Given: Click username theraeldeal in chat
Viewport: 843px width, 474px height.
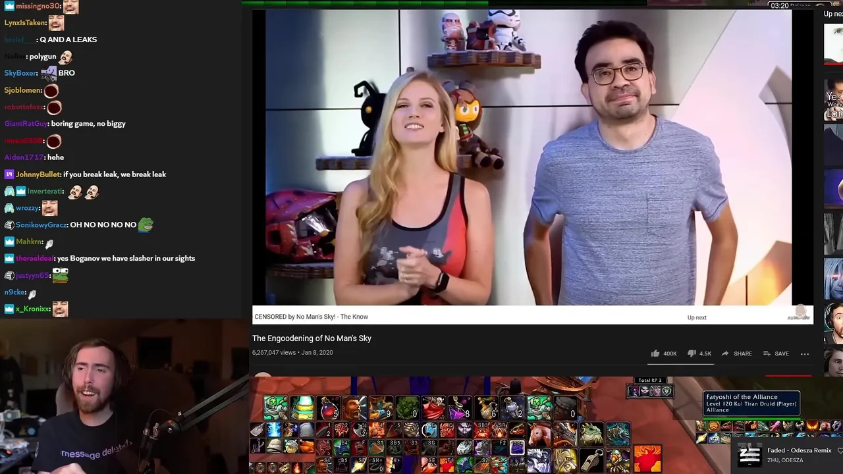Looking at the screenshot, I should [x=35, y=258].
